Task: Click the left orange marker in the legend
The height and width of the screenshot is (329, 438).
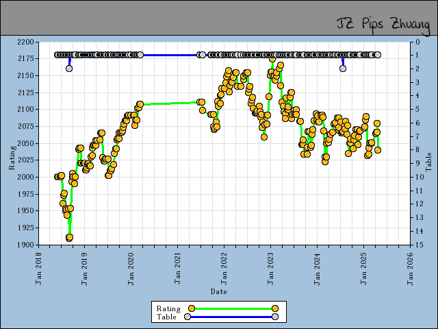Action: tap(192, 308)
